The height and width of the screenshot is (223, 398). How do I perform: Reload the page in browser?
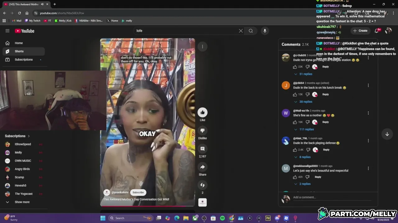pos(19,13)
